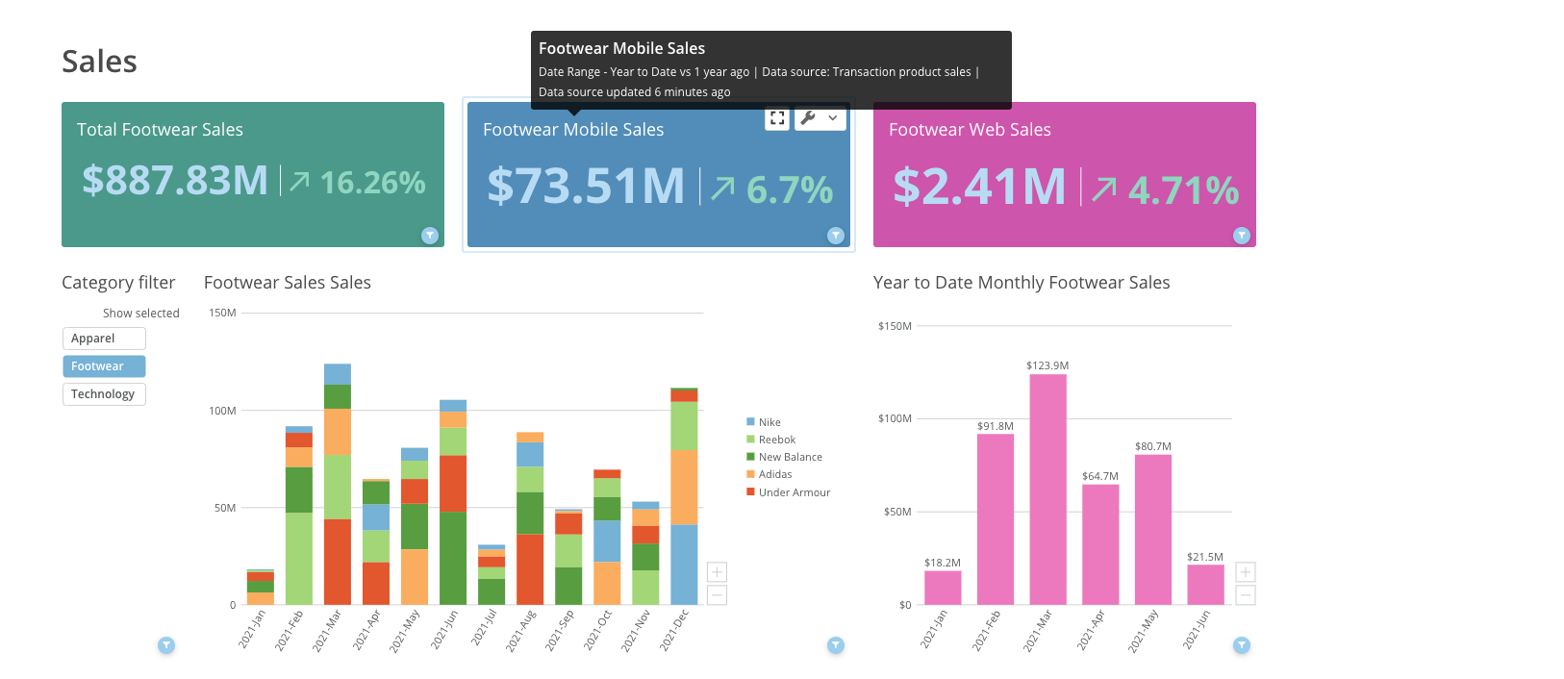The width and height of the screenshot is (1564, 679).
Task: Click filter icon on Total Footwear Sales tile
Action: click(430, 236)
